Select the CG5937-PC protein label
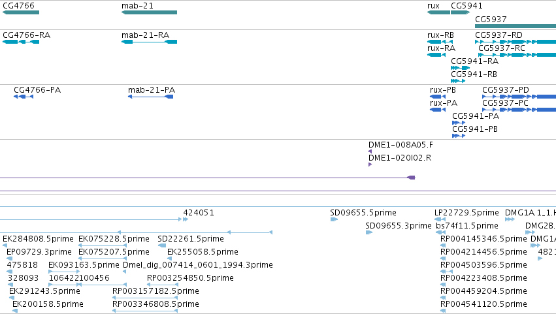Screen dimensions: 556x314 click(505, 103)
